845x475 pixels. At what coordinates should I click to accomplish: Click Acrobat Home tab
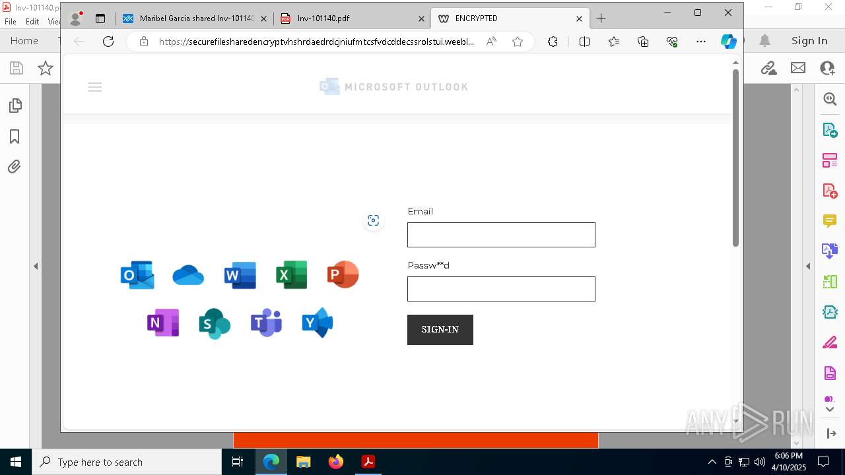click(24, 41)
